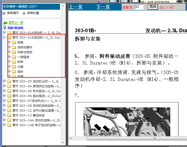Screen dimensions: 187x147
Task: Click folder icon next to 组合
Action: (x=14, y=72)
